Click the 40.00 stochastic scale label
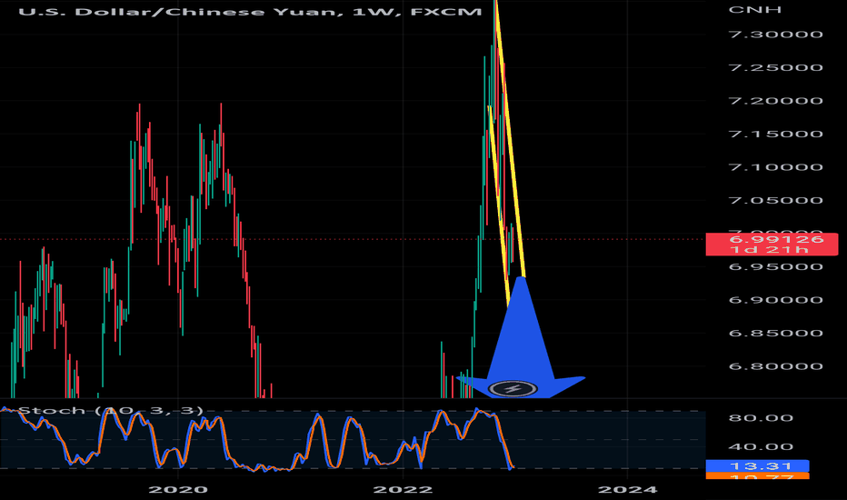Viewport: 847px width, 500px height. tap(761, 447)
